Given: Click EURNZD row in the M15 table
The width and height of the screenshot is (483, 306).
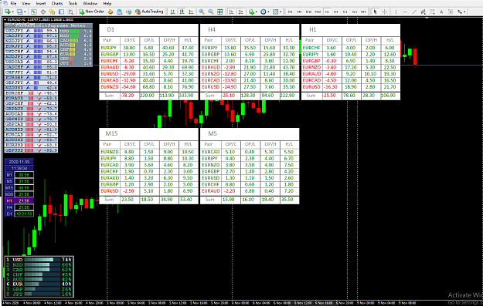Looking at the screenshot, I should [148, 152].
